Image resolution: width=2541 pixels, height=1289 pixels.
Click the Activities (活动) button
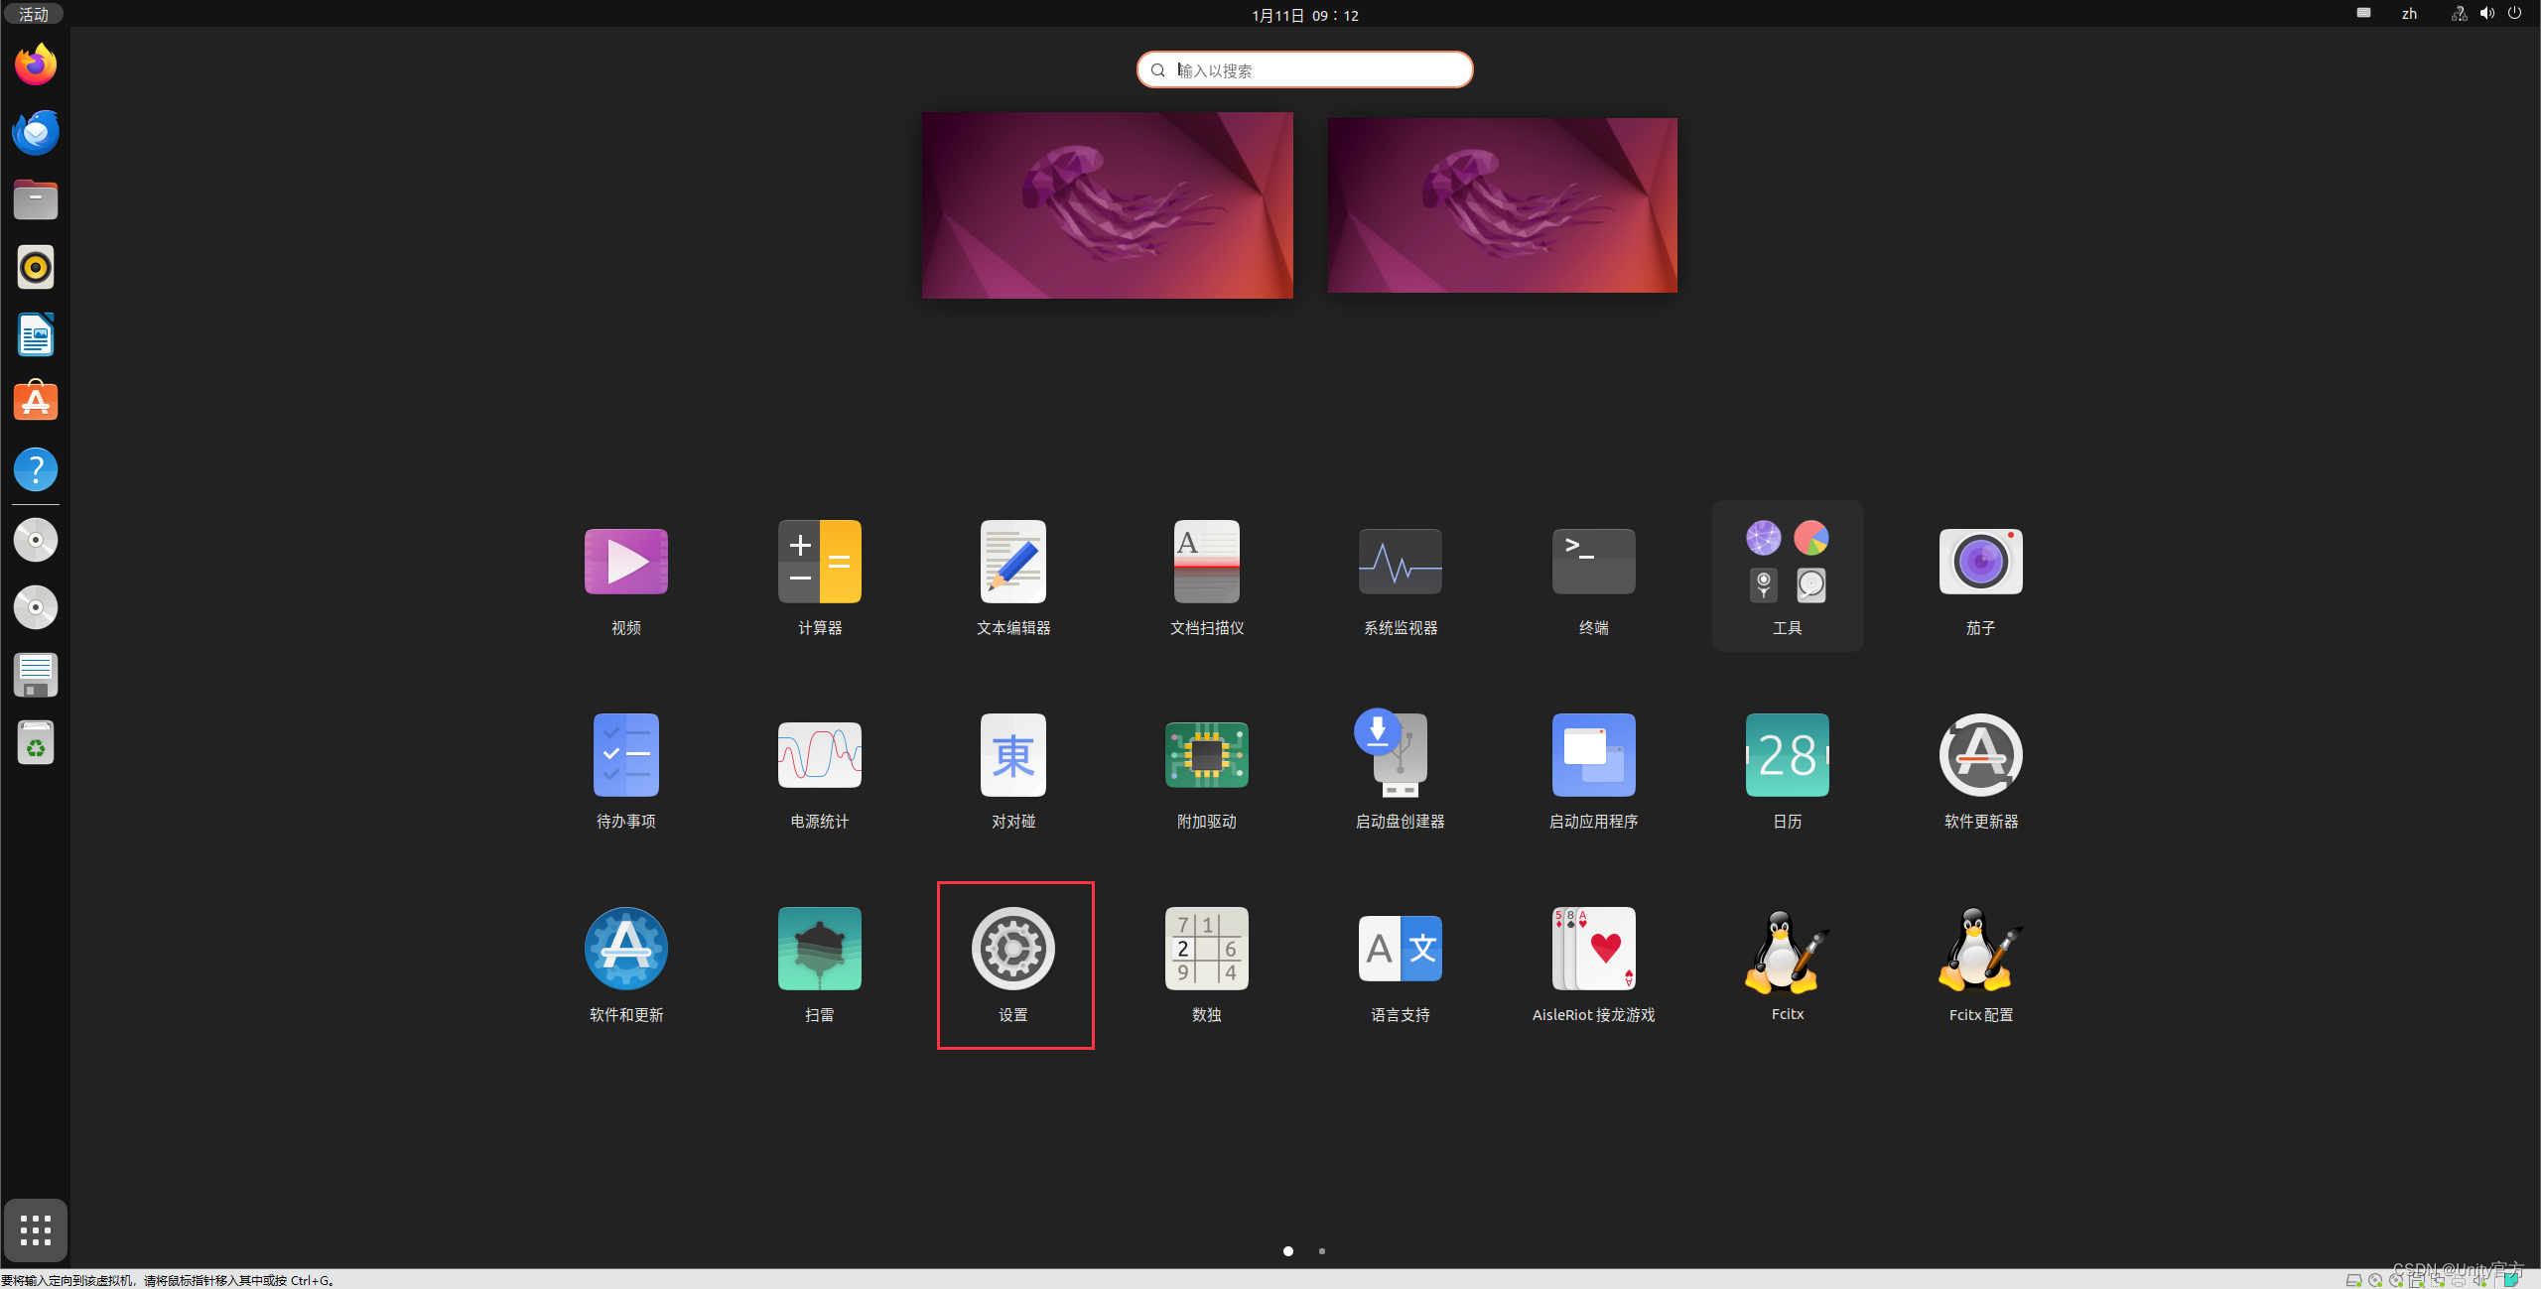34,14
